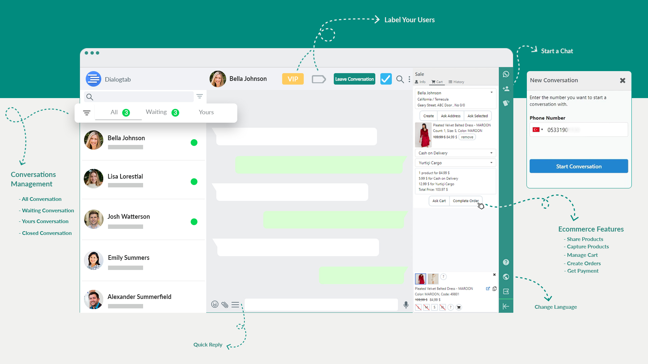Click the WhatsApp icon in sidebar
The height and width of the screenshot is (364, 648).
coord(506,74)
